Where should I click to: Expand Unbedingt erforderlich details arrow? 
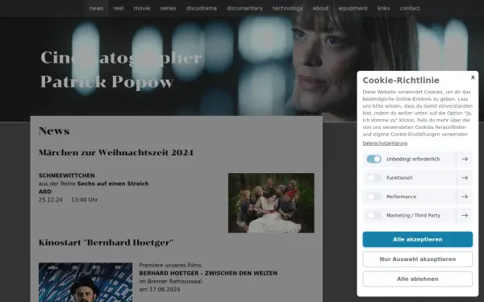pyautogui.click(x=465, y=159)
